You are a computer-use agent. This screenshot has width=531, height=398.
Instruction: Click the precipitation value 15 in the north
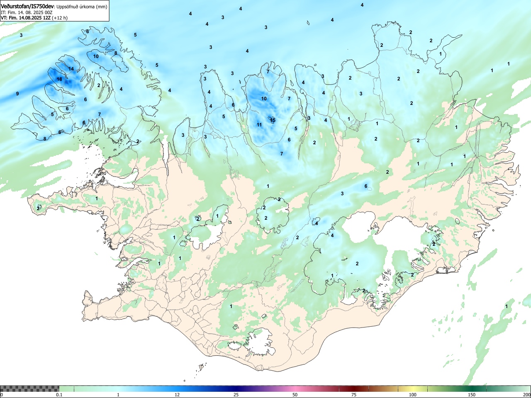tap(273, 120)
